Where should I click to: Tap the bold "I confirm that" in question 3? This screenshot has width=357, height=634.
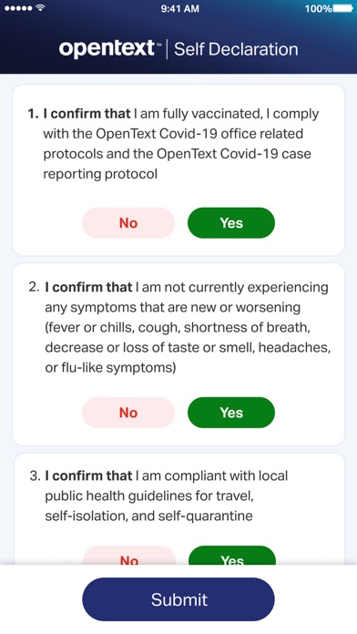click(88, 475)
